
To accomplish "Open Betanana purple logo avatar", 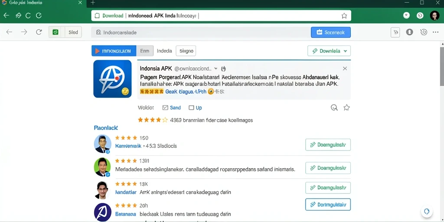I will [102, 212].
